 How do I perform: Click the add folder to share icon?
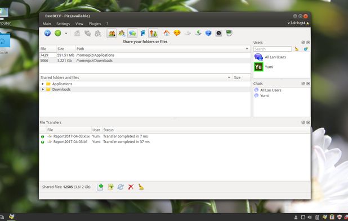coord(110,187)
